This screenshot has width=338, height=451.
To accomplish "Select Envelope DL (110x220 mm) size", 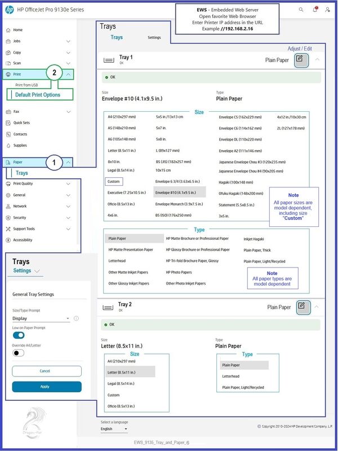I will [240, 139].
